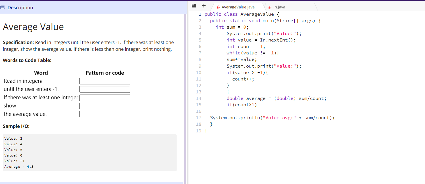Focus the input for 'If there was at least one integer'
Viewport: 425px width, 184px height.
point(105,98)
